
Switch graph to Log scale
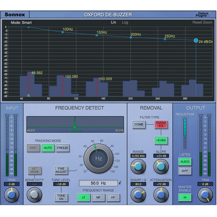click(x=125, y=22)
